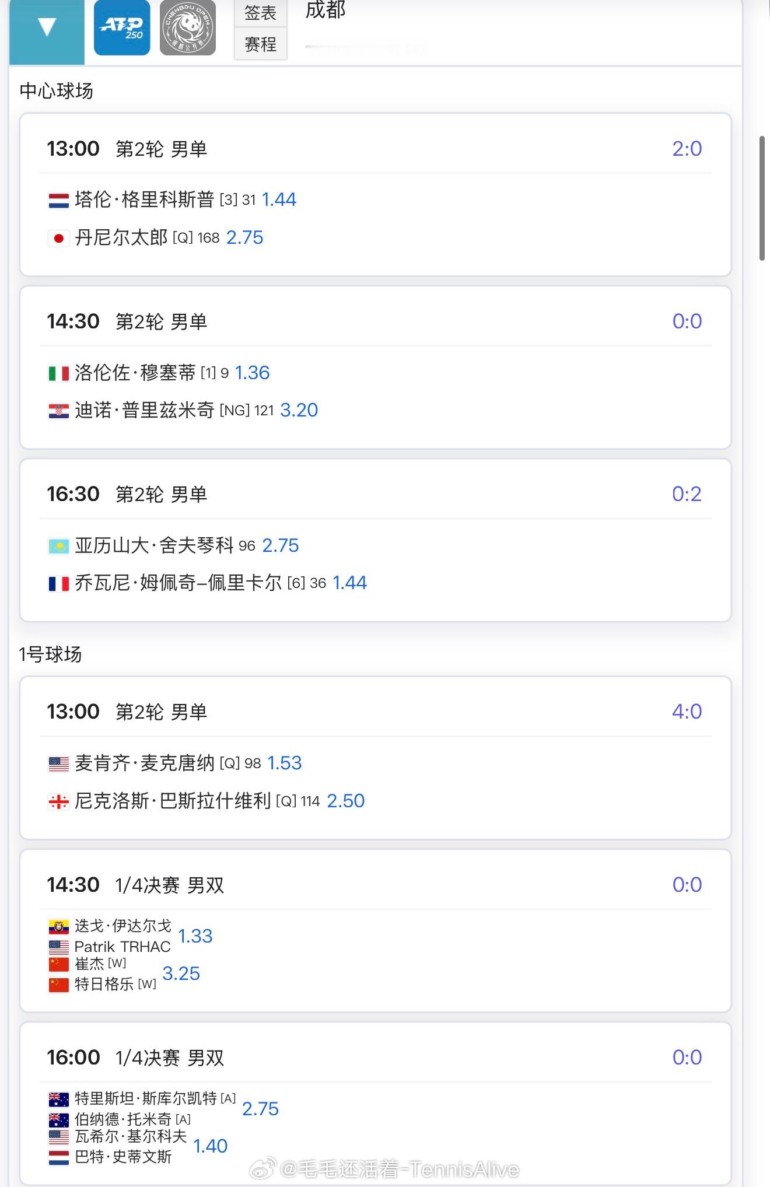Select odds 1.44 for 乔瓦尼·姆佩奇-佩里卡尔
The height and width of the screenshot is (1187, 770).
coord(349,583)
